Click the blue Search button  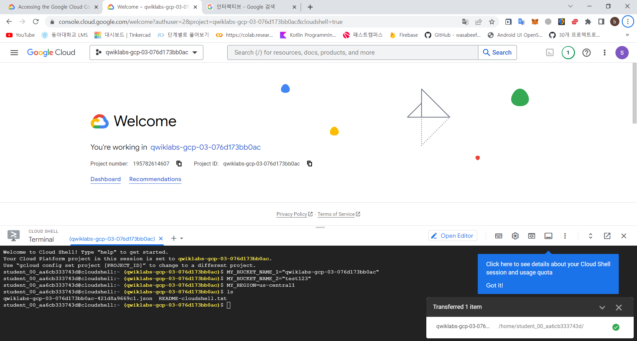pyautogui.click(x=497, y=52)
